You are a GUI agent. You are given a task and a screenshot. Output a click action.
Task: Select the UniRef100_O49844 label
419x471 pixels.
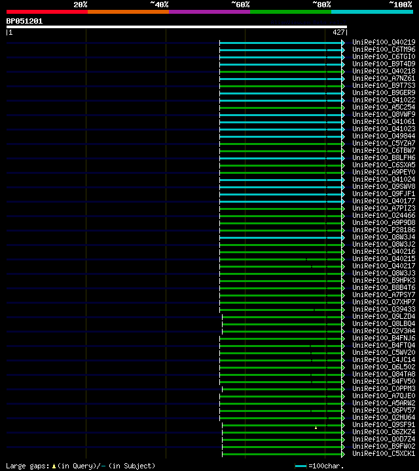(384, 136)
